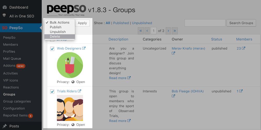Choose Publish from bulk actions list
The width and height of the screenshot is (261, 130).
[60, 27]
